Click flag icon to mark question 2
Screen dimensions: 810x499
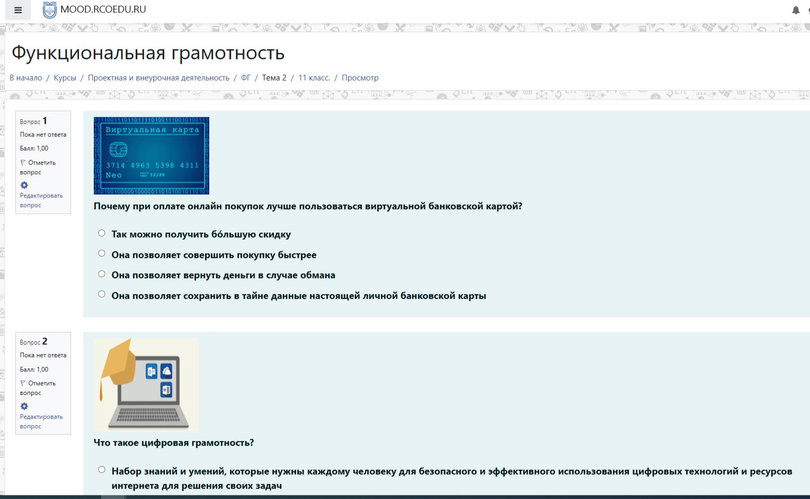[x=23, y=383]
